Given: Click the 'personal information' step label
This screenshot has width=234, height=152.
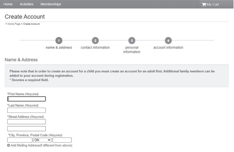Looking at the screenshot, I should tap(132, 50).
